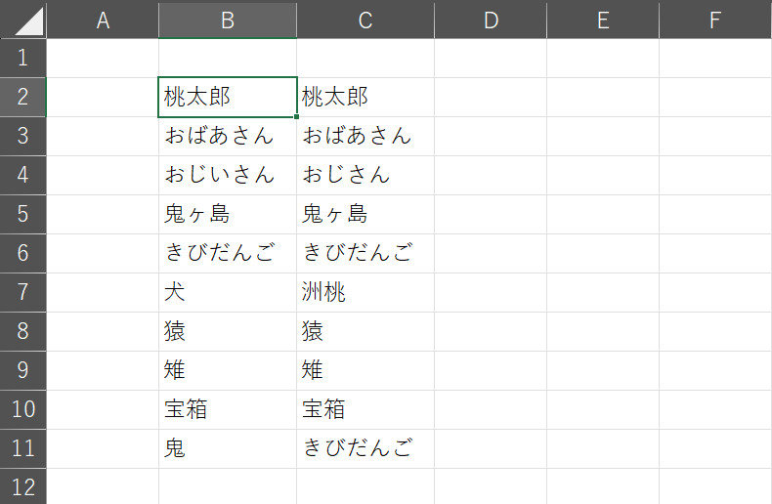Select column D header

point(491,20)
